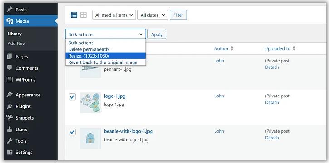The image size is (329, 163).
Task: Click the Snippets scissors icon
Action: point(10,118)
